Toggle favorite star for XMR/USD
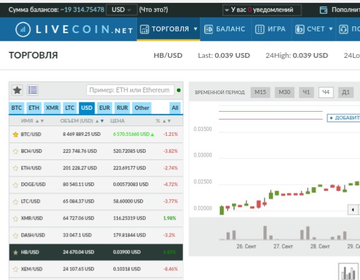 [x=15, y=218]
